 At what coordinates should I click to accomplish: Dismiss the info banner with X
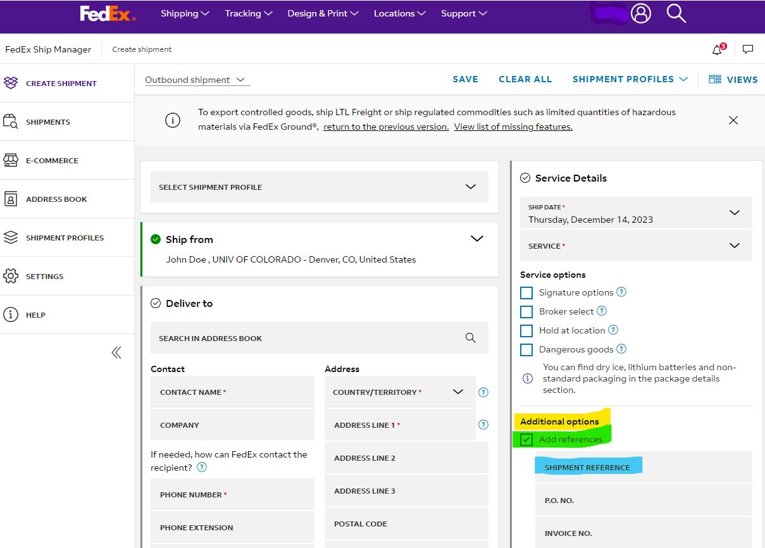click(733, 120)
